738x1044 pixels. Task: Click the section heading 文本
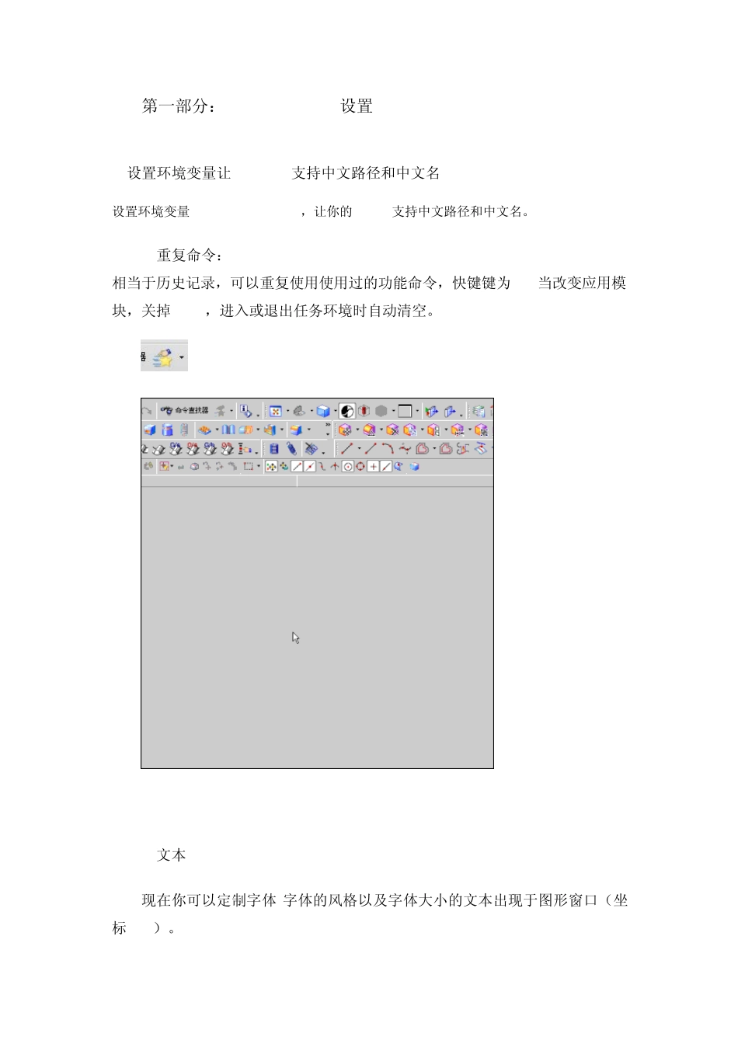click(172, 855)
